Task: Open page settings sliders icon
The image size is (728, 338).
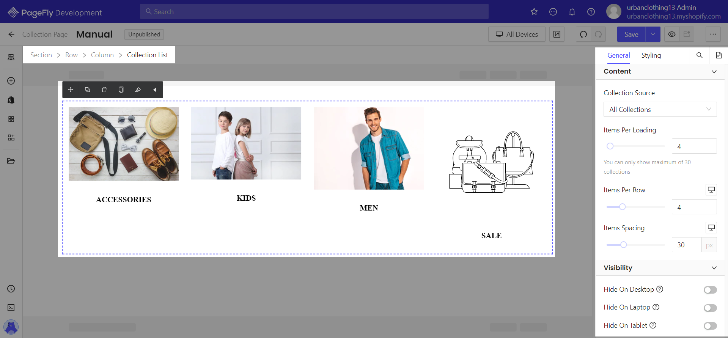Action: point(557,34)
